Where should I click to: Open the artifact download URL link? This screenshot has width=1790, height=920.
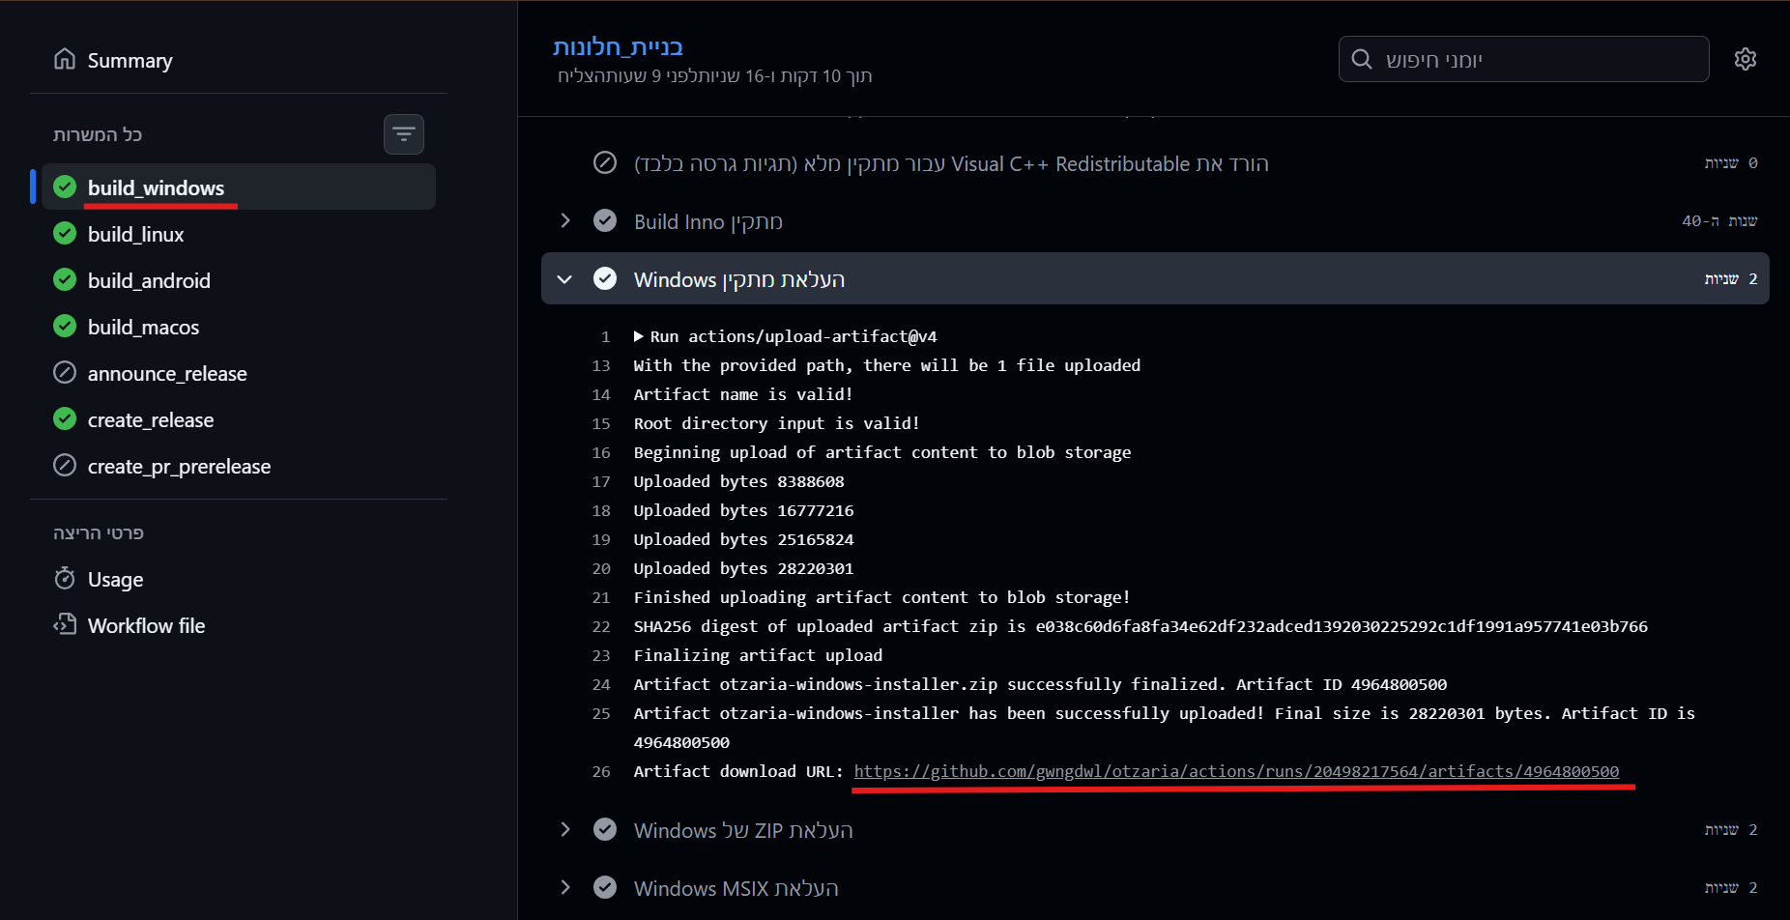click(1235, 771)
